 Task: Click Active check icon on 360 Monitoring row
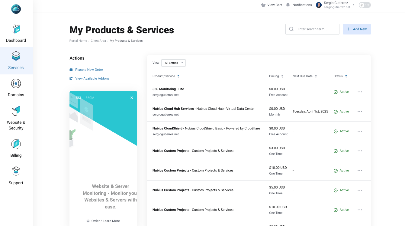click(336, 92)
